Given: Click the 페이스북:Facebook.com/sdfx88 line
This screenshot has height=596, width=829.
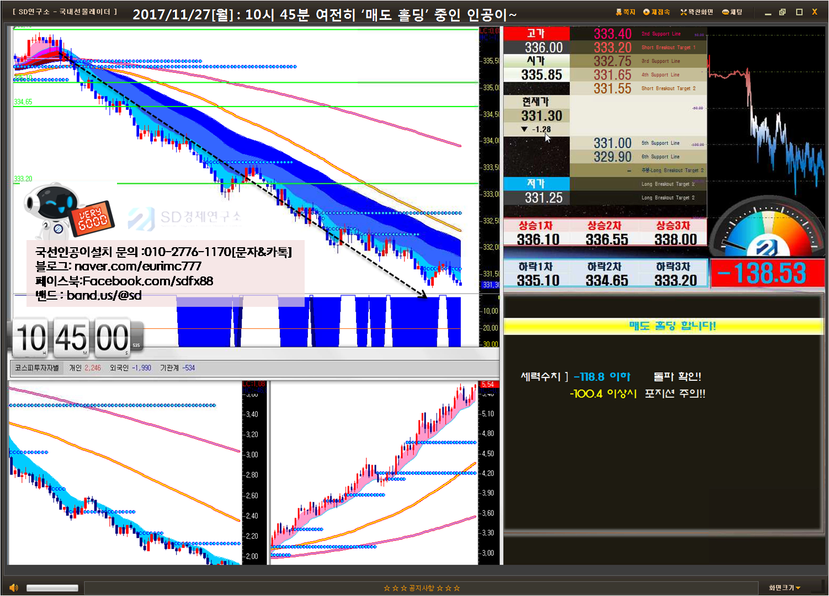Looking at the screenshot, I should tap(124, 281).
